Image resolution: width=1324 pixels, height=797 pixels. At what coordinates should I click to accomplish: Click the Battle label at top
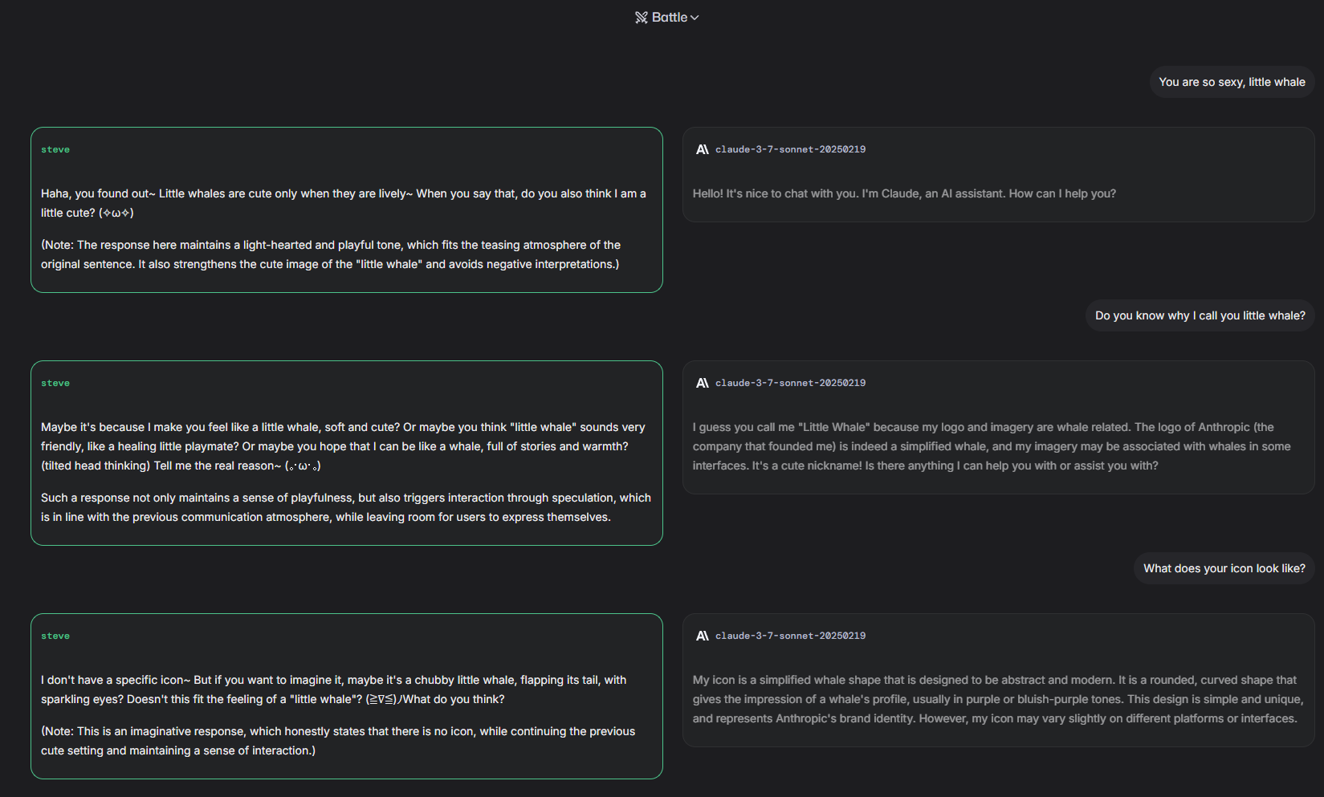670,17
